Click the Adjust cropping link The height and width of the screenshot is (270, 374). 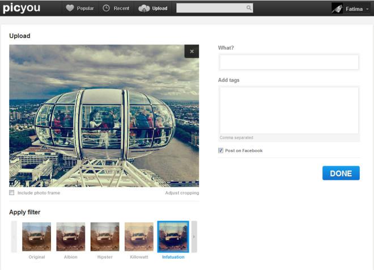(182, 193)
